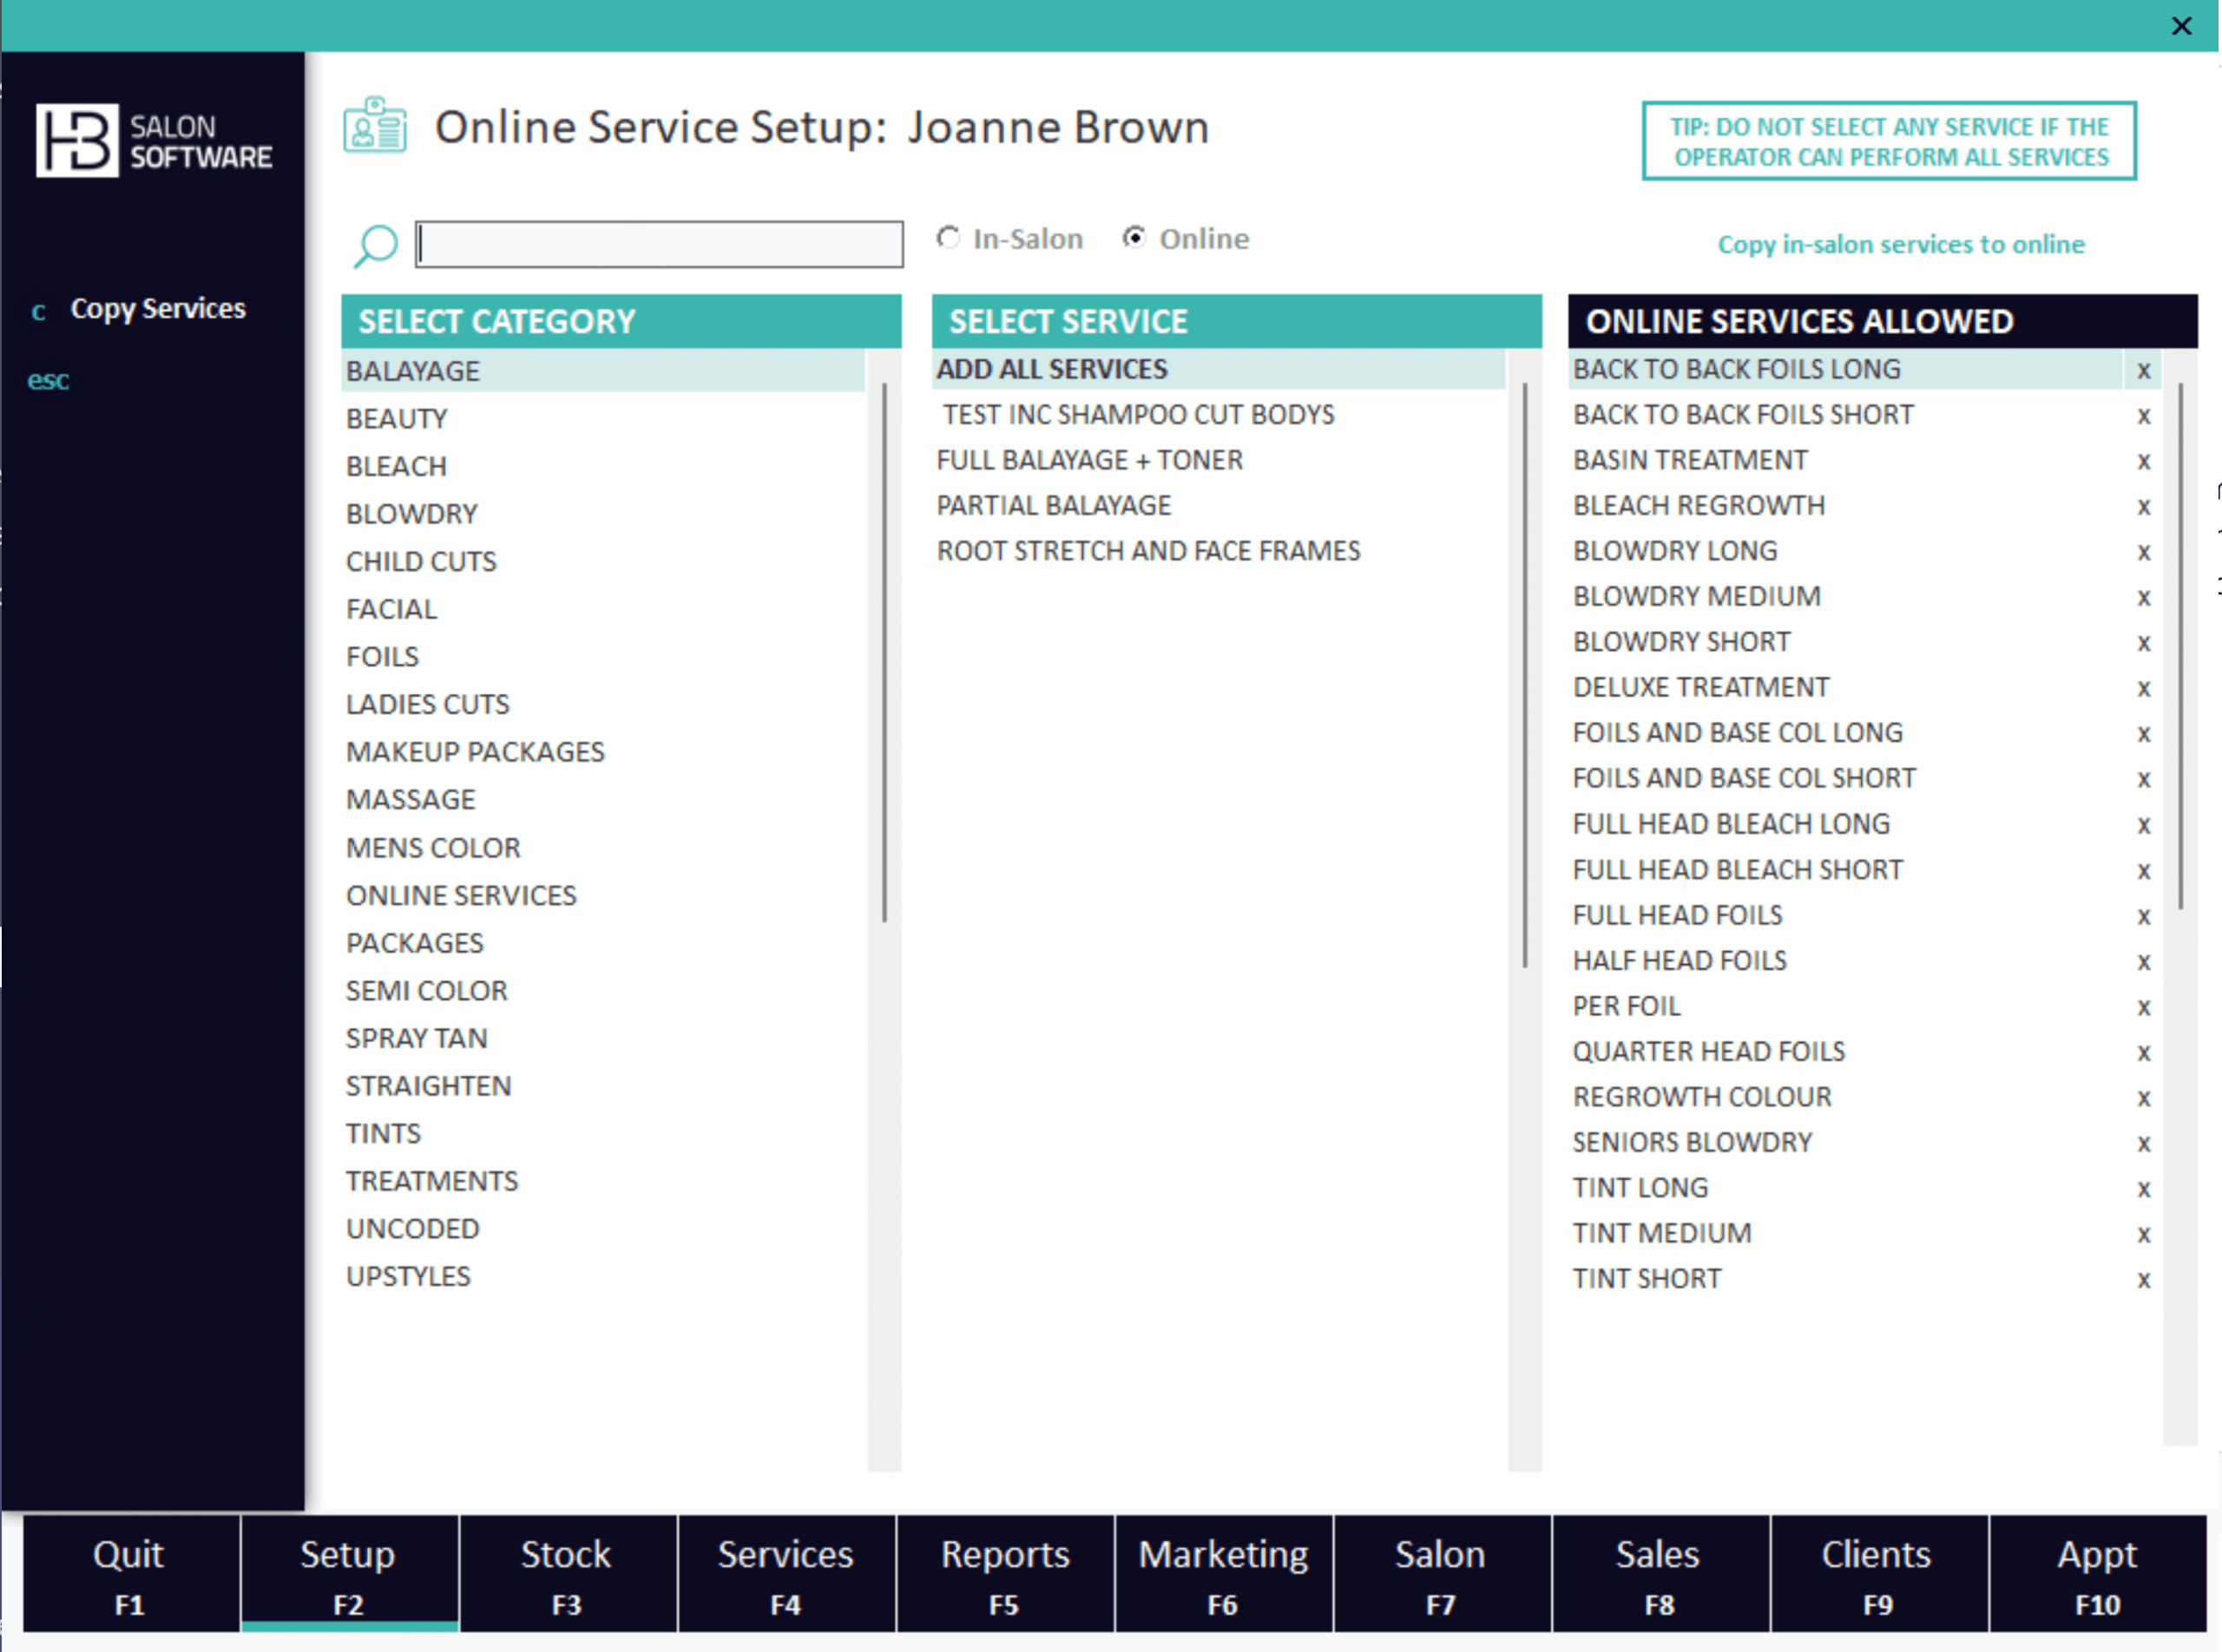Choose PARTIAL BALAYAGE from the service list
2222x1652 pixels.
tap(1054, 505)
